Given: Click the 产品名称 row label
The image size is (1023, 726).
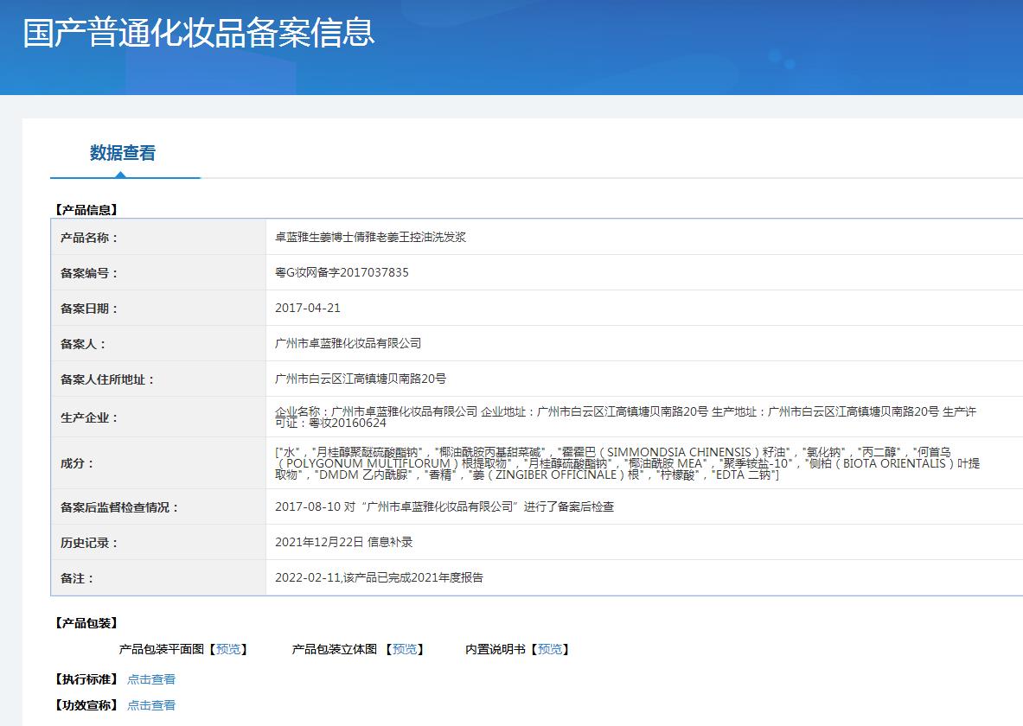Looking at the screenshot, I should [89, 238].
